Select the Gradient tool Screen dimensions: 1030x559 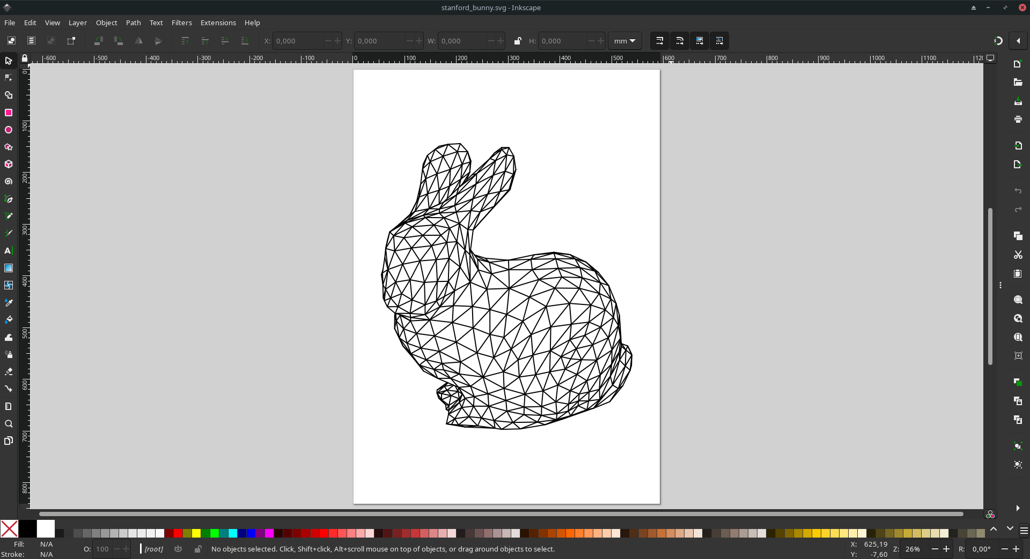[9, 268]
